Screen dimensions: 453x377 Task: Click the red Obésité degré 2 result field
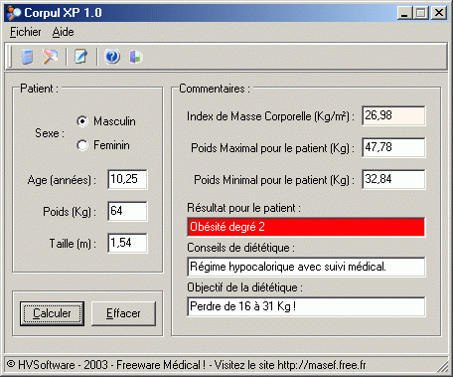coord(306,227)
